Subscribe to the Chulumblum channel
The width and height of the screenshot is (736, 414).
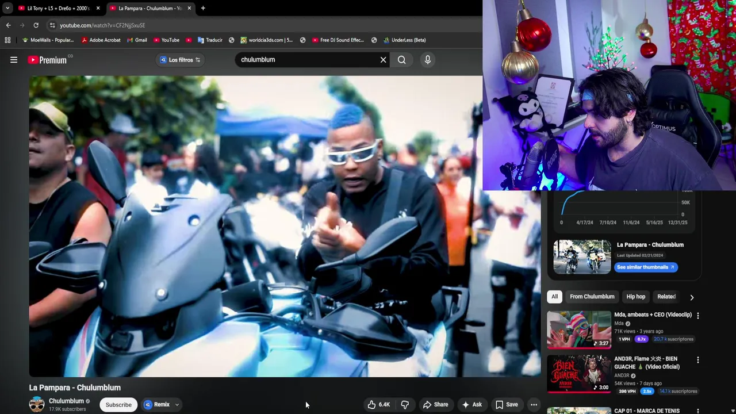(118, 405)
